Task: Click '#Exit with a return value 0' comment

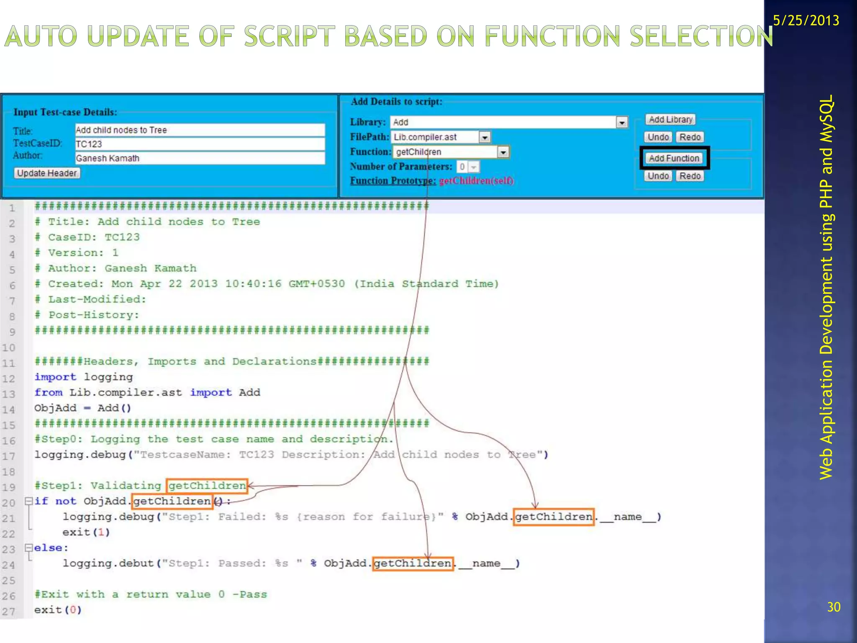Action: click(151, 594)
